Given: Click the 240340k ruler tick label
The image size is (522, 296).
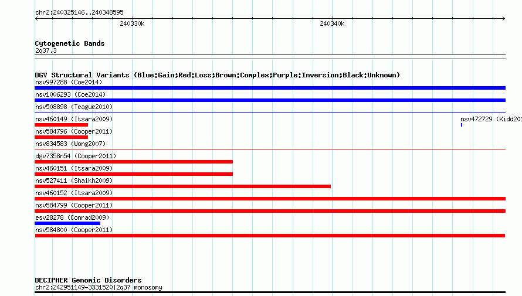Looking at the screenshot, I should 332,23.
